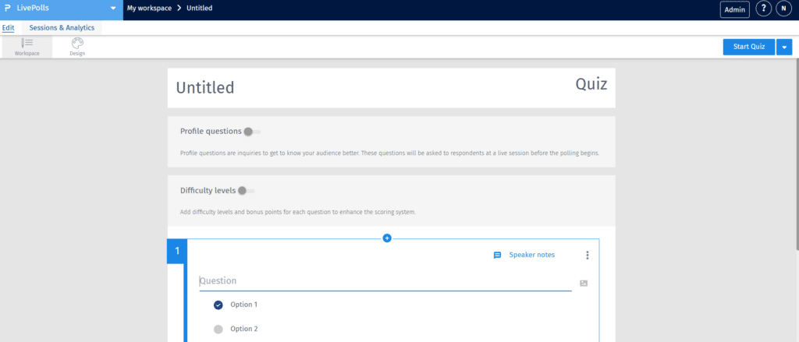Image resolution: width=799 pixels, height=342 pixels.
Task: Open the three-dot question options menu
Action: coord(588,256)
